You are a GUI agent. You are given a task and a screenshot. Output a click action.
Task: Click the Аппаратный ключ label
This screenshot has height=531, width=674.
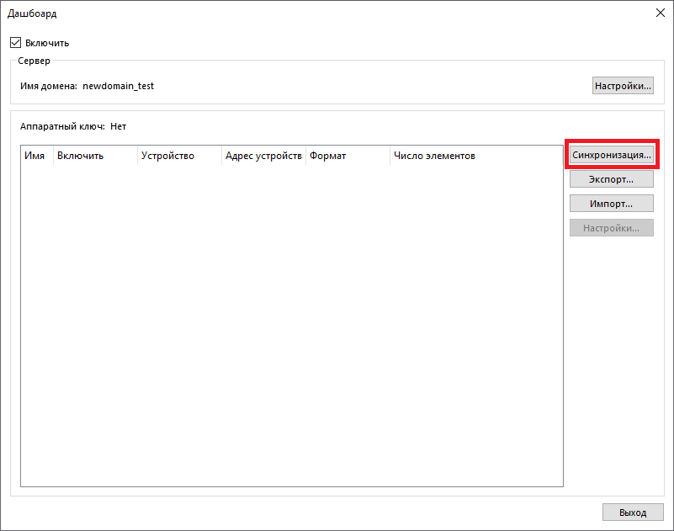(x=62, y=126)
